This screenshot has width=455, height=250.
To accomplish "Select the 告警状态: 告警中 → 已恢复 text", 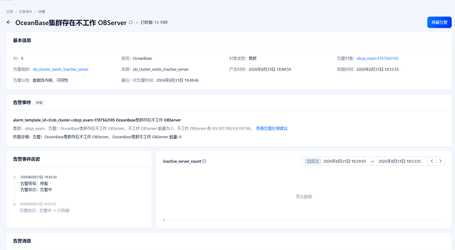I will coord(45,211).
